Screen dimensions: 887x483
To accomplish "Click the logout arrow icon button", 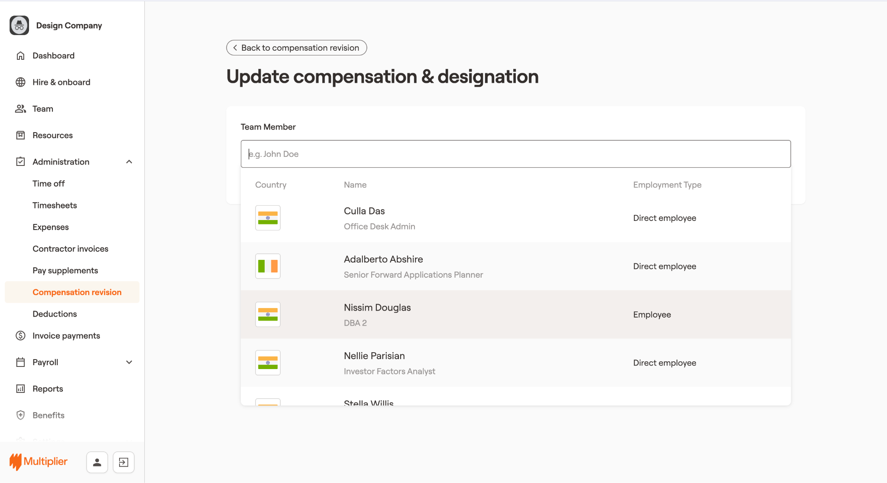I will [x=123, y=462].
